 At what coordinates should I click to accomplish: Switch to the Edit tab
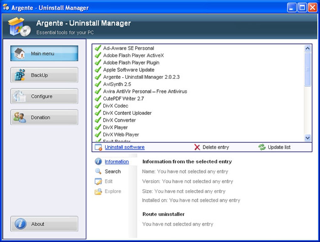pyautogui.click(x=109, y=181)
